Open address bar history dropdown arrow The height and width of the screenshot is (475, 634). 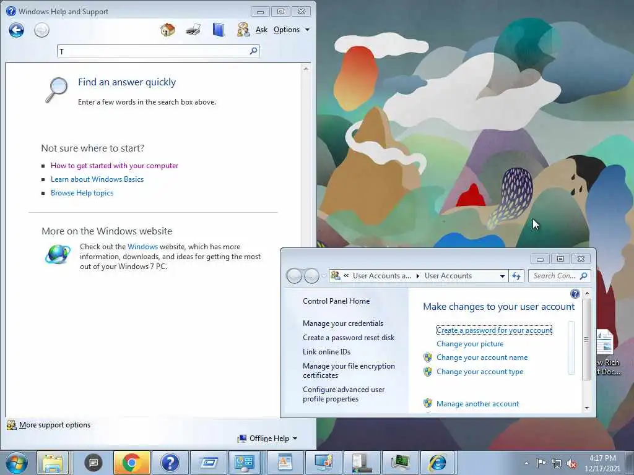click(502, 276)
